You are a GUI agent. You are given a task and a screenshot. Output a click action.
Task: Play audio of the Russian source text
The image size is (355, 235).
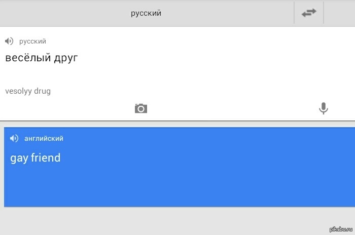(9, 41)
